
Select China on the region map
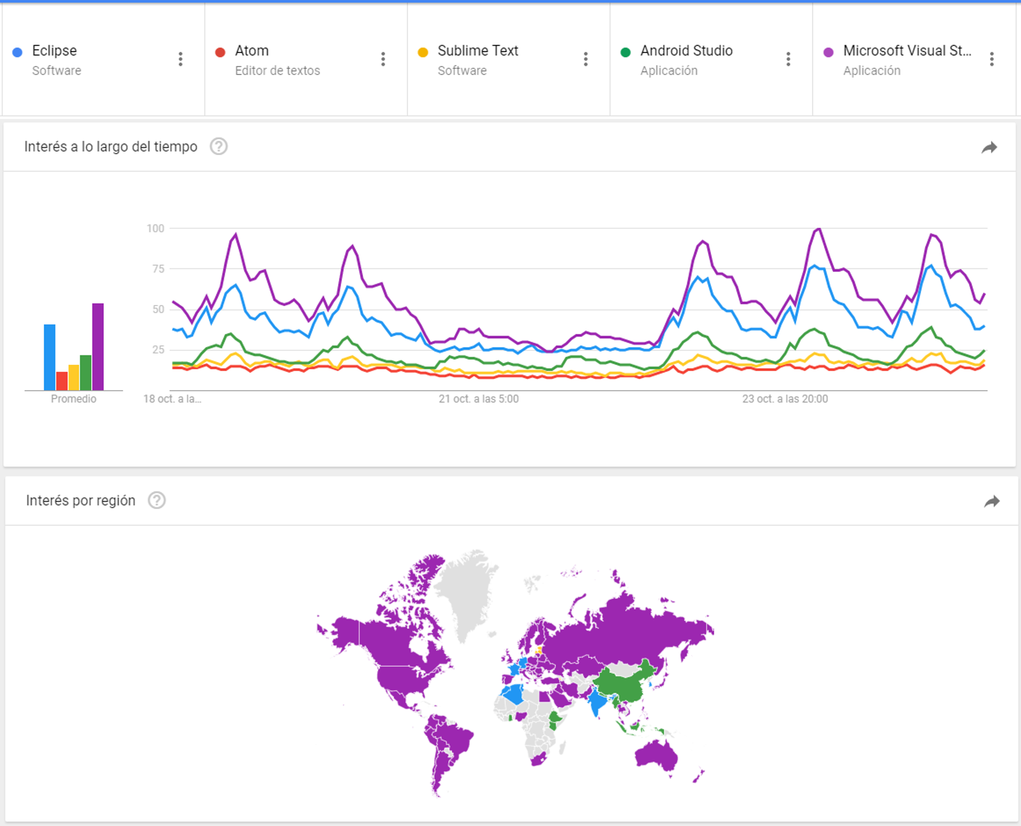point(623,685)
